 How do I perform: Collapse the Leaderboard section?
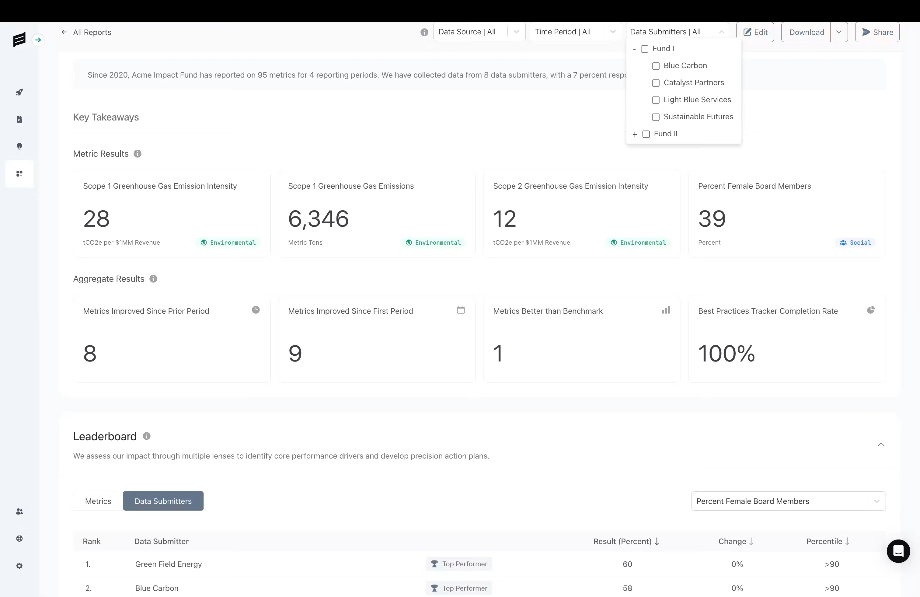tap(881, 444)
